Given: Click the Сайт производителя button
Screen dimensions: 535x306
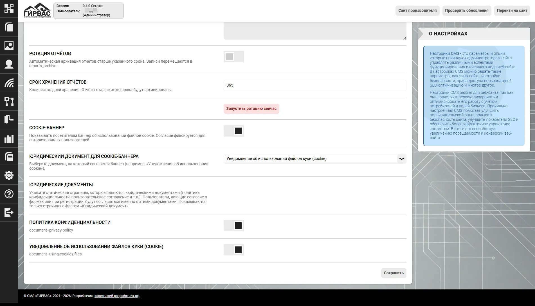Looking at the screenshot, I should click(417, 11).
